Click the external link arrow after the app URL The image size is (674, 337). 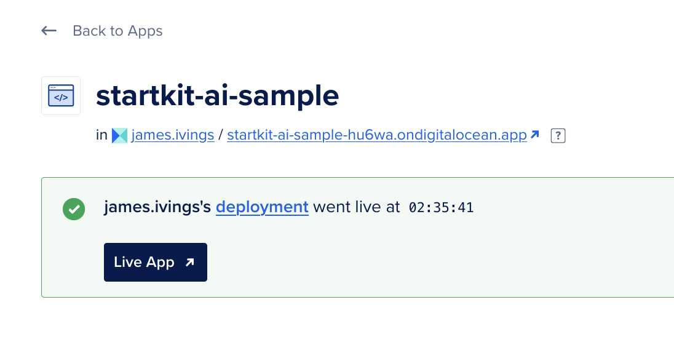[535, 135]
